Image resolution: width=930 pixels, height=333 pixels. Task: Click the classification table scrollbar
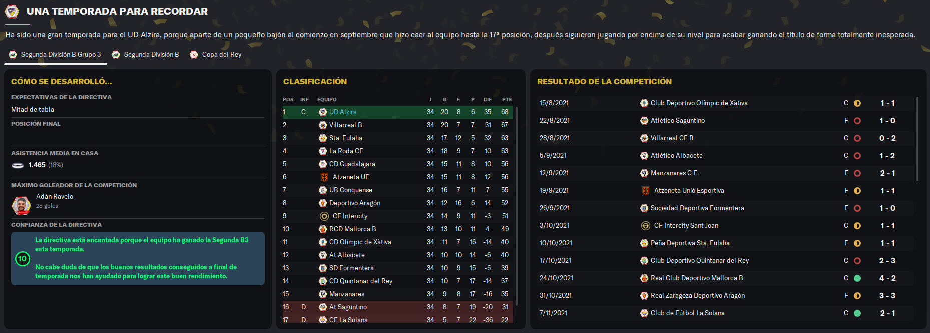pyautogui.click(x=517, y=206)
